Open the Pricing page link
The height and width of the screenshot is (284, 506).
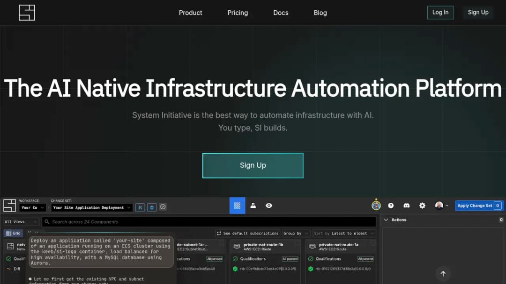click(238, 13)
